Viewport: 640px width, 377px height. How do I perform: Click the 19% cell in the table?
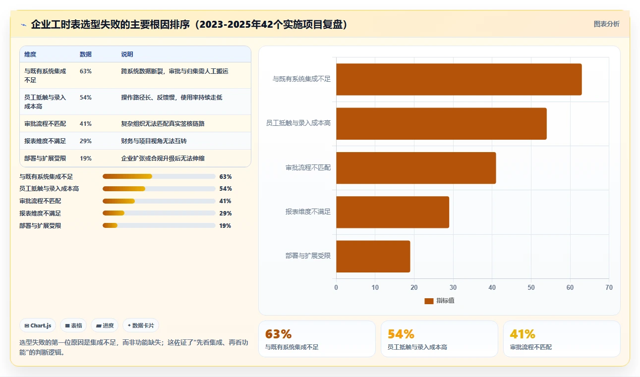86,159
